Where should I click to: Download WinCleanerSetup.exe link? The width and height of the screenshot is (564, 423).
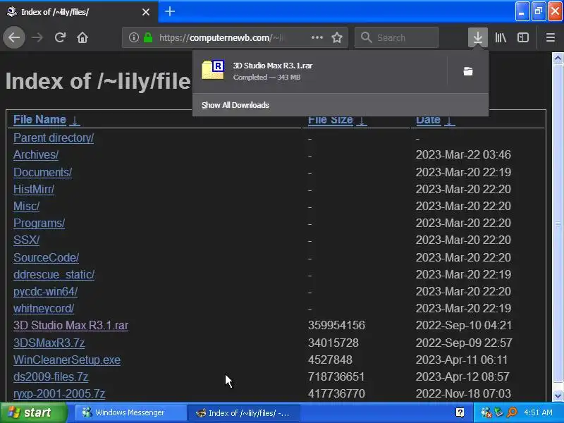[67, 360]
